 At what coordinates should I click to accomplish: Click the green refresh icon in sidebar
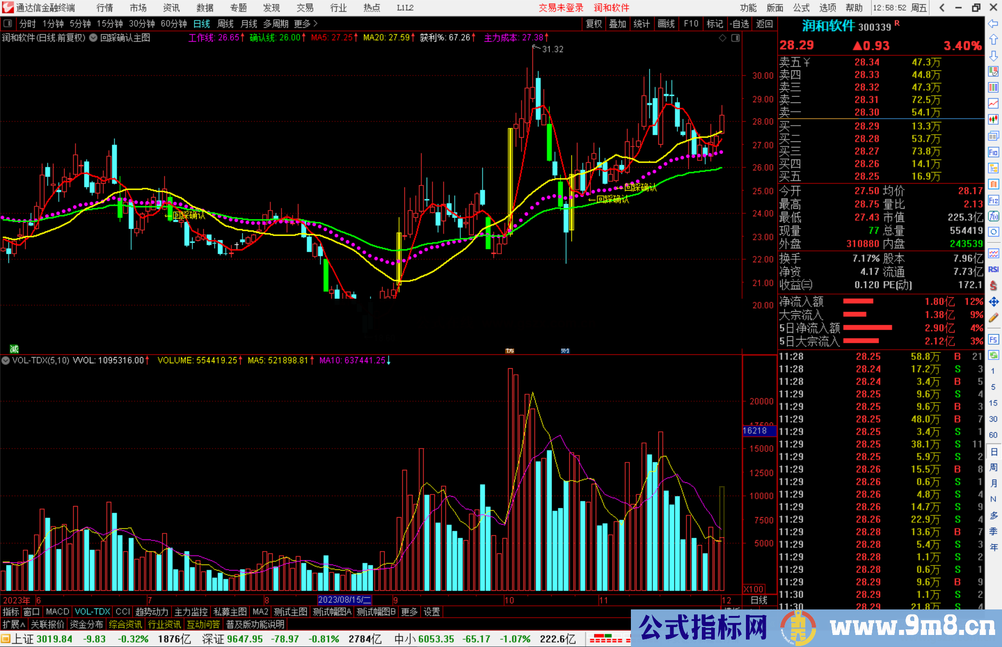point(993,355)
